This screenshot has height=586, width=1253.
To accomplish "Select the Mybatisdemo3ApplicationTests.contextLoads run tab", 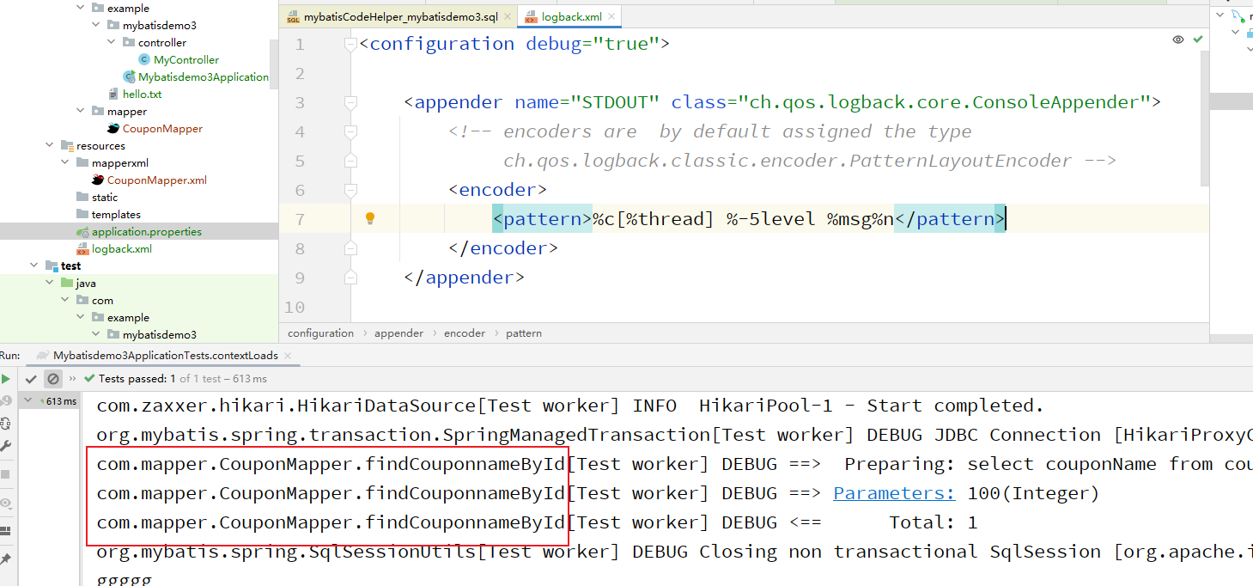I will point(165,356).
